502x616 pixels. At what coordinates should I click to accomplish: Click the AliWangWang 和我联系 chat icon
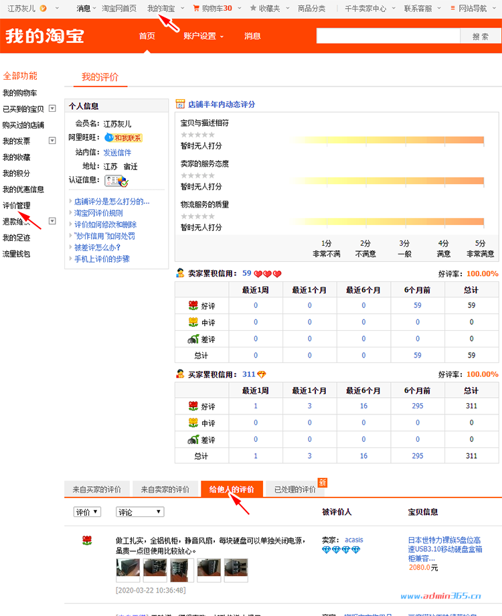(123, 138)
